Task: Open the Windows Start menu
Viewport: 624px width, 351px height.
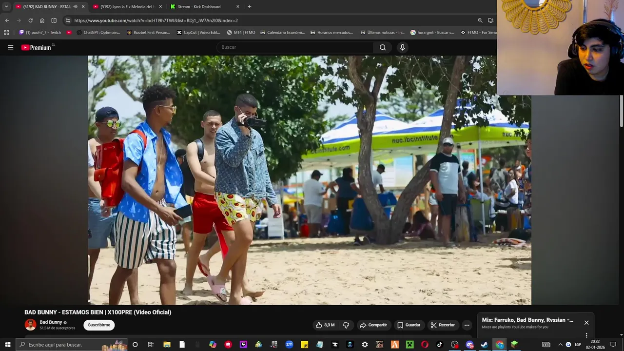Action: [7, 345]
